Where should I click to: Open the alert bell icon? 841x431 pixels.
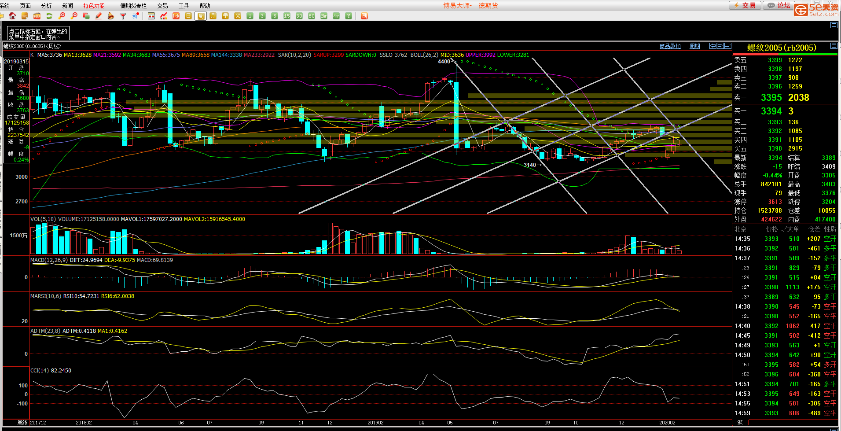(x=111, y=16)
